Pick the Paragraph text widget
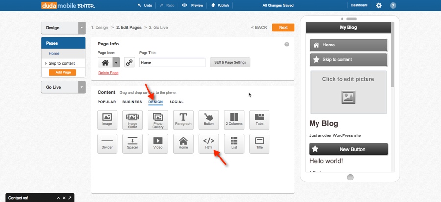This screenshot has width=441, height=202. (x=183, y=120)
